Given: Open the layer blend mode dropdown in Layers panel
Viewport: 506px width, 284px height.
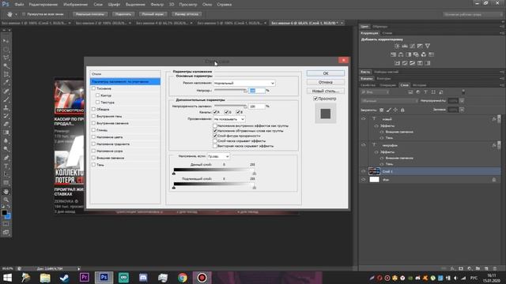Looking at the screenshot, I should [389, 101].
